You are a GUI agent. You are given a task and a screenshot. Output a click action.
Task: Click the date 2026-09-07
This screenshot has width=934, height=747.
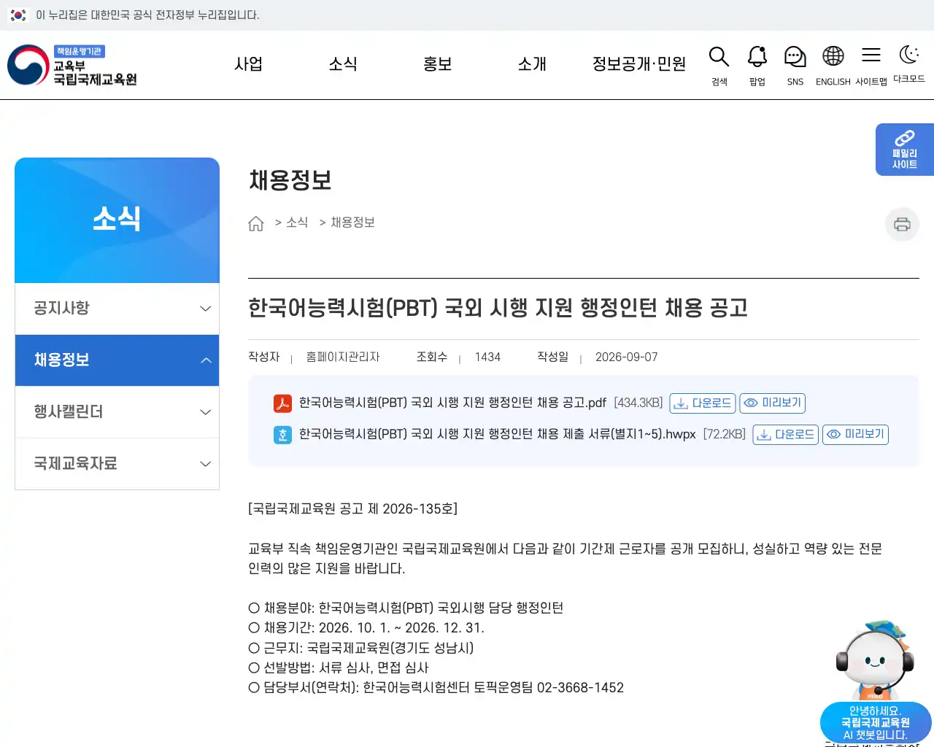pyautogui.click(x=627, y=357)
